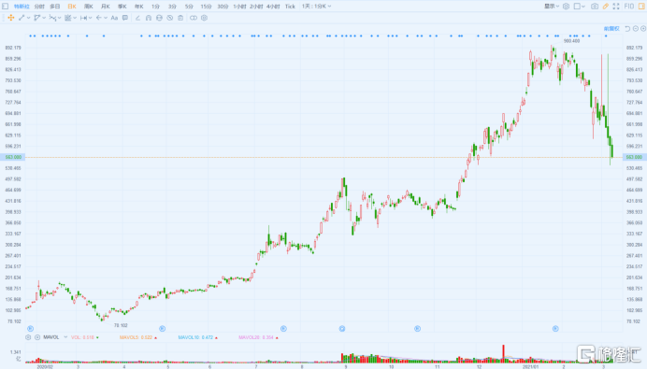Remove the MAVOL indicator with X icon
The width and height of the screenshot is (647, 370).
pos(37,337)
